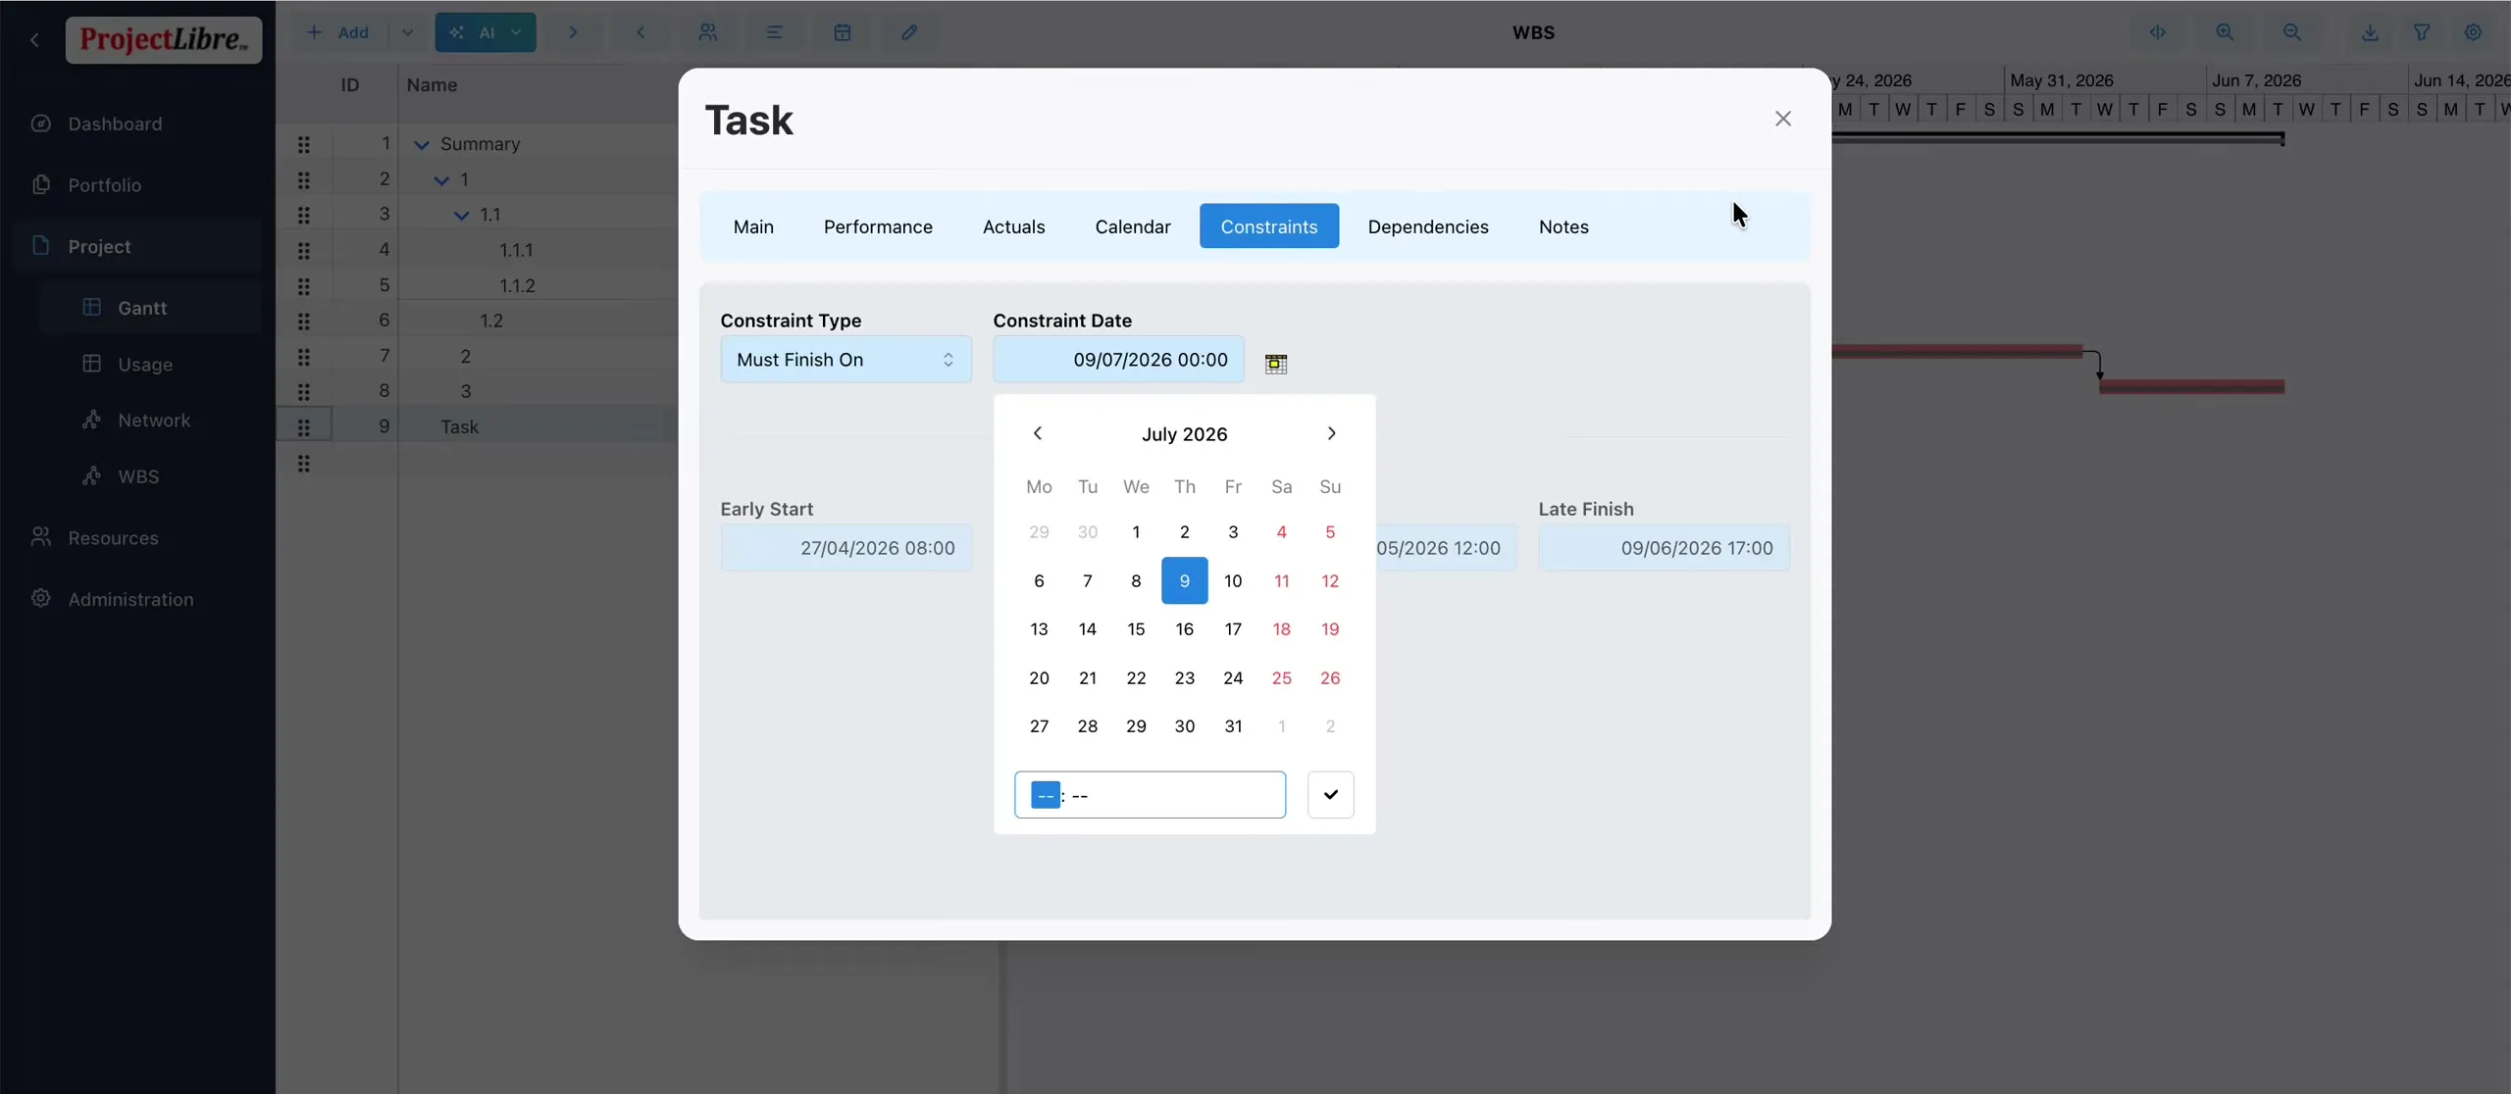Collapse sidebar with back arrow
The width and height of the screenshot is (2511, 1094).
click(35, 39)
